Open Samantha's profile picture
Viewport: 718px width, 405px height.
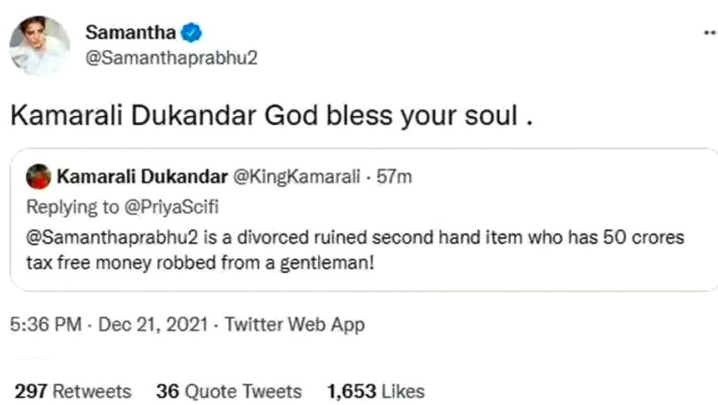39,45
